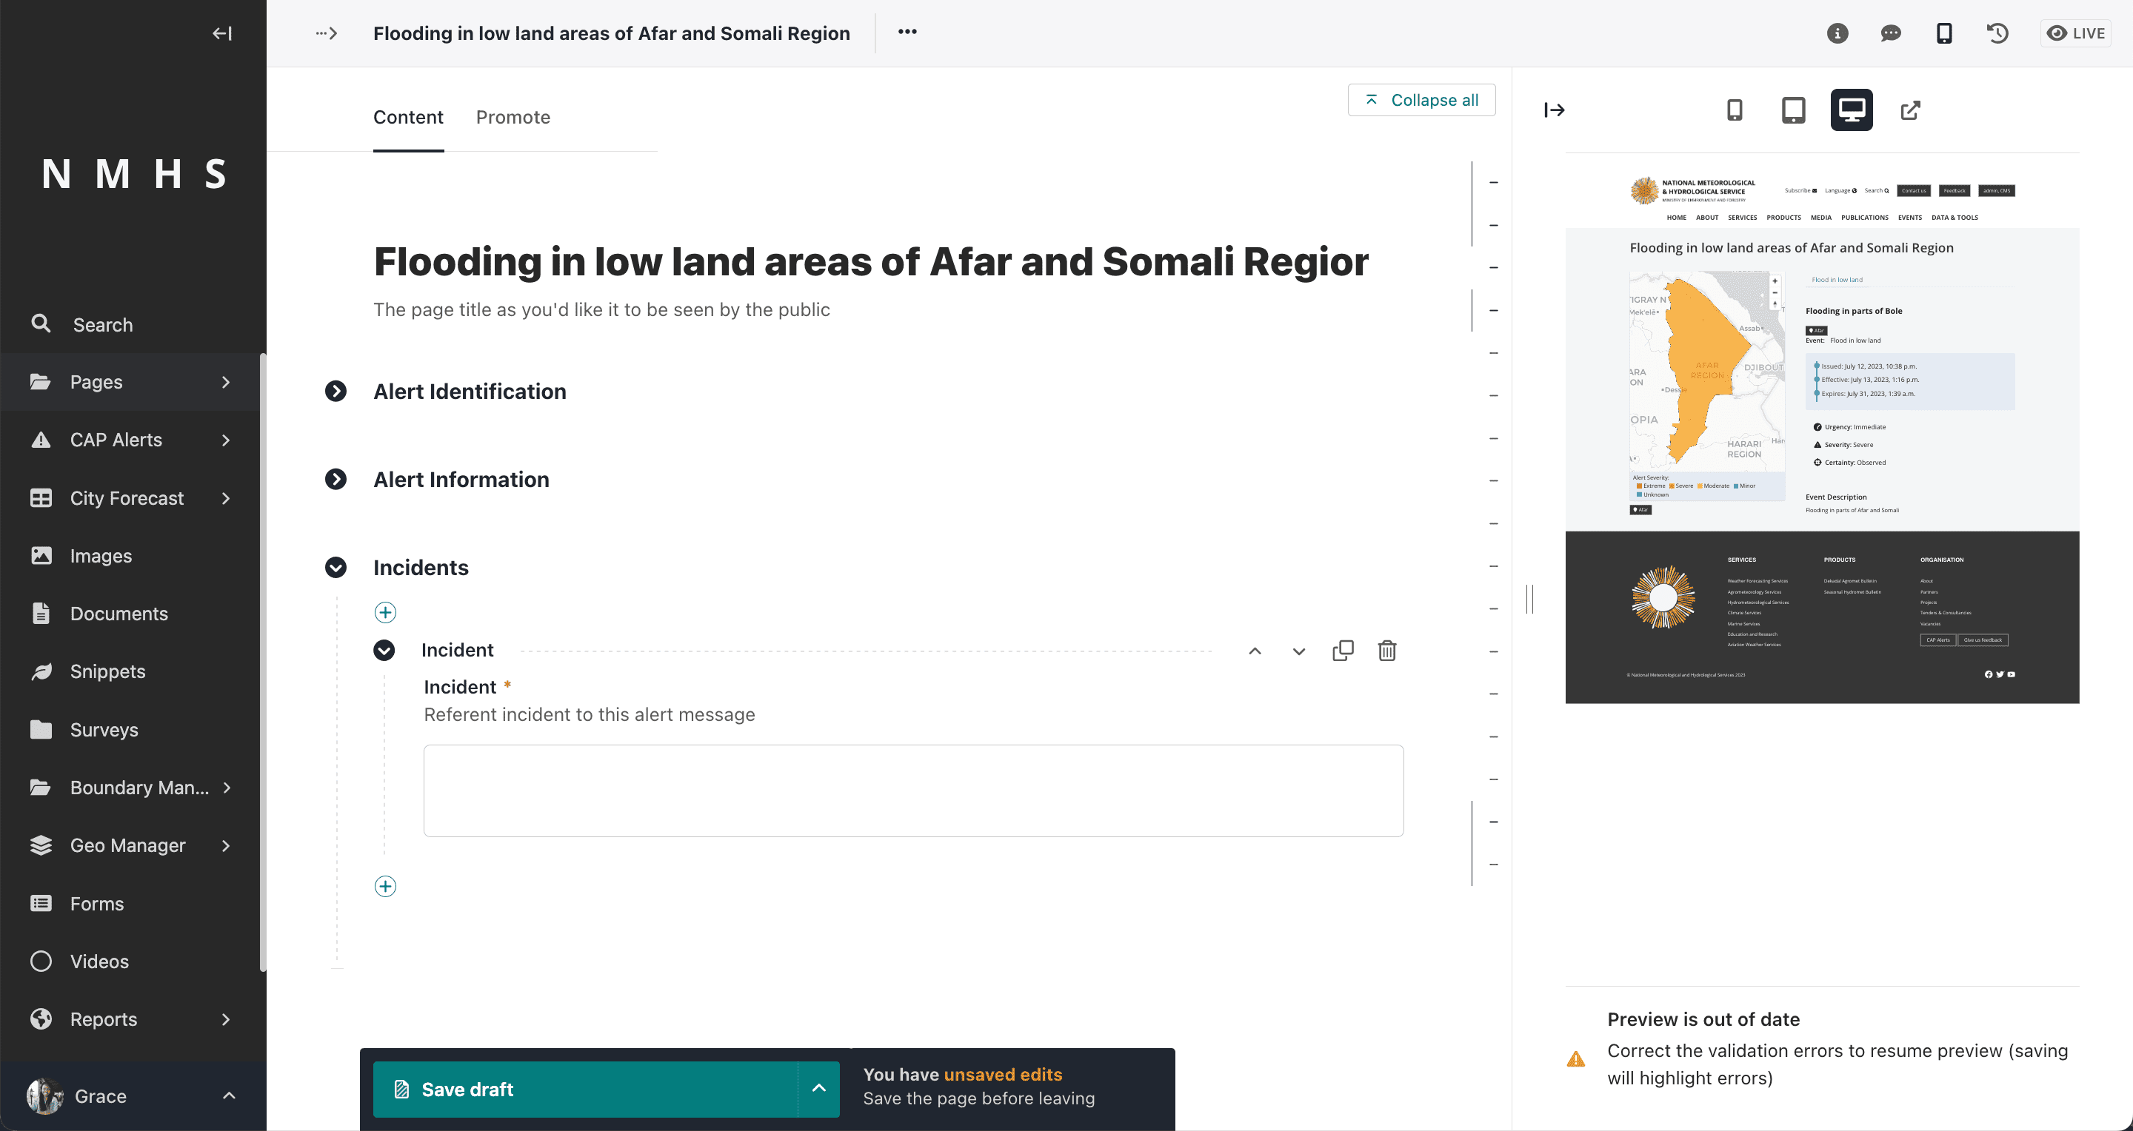Open Geo Manager in the sidebar
Viewport: 2133px width, 1131px height.
[127, 845]
